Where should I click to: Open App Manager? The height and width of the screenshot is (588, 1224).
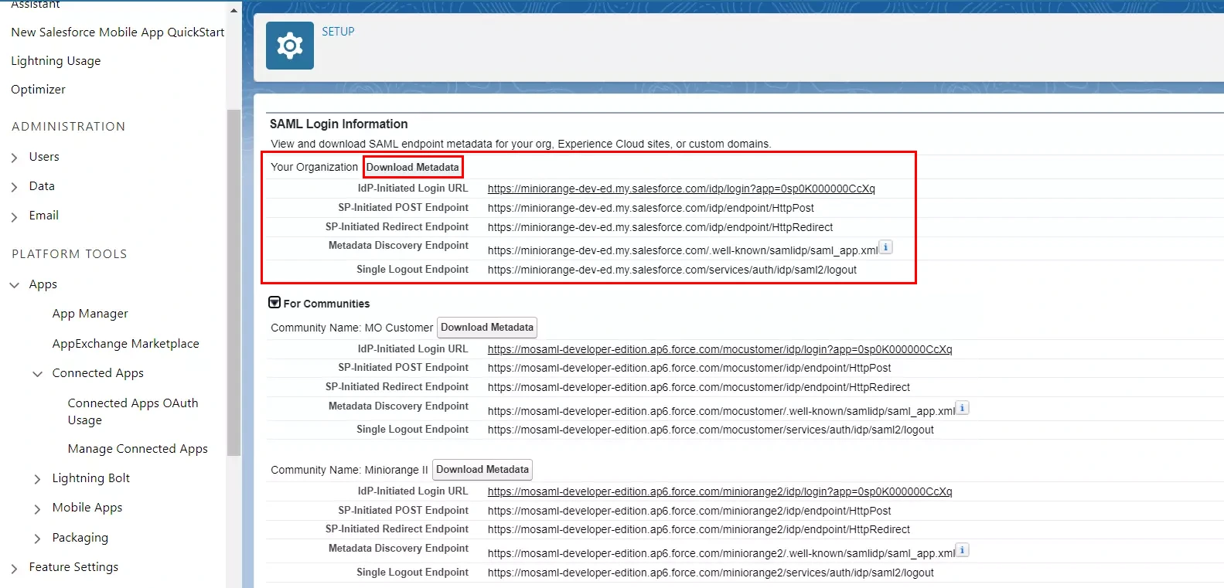point(90,314)
